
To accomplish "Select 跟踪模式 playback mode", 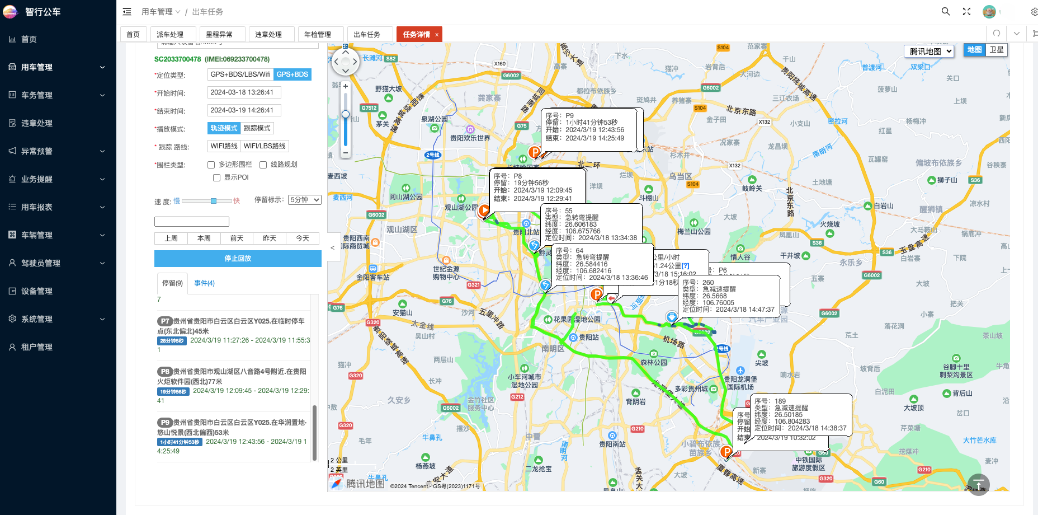I will pos(257,128).
